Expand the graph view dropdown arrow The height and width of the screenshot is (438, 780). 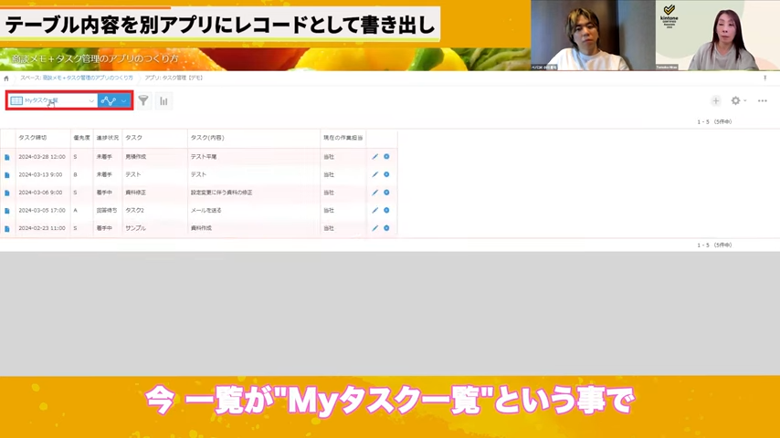pyautogui.click(x=124, y=101)
